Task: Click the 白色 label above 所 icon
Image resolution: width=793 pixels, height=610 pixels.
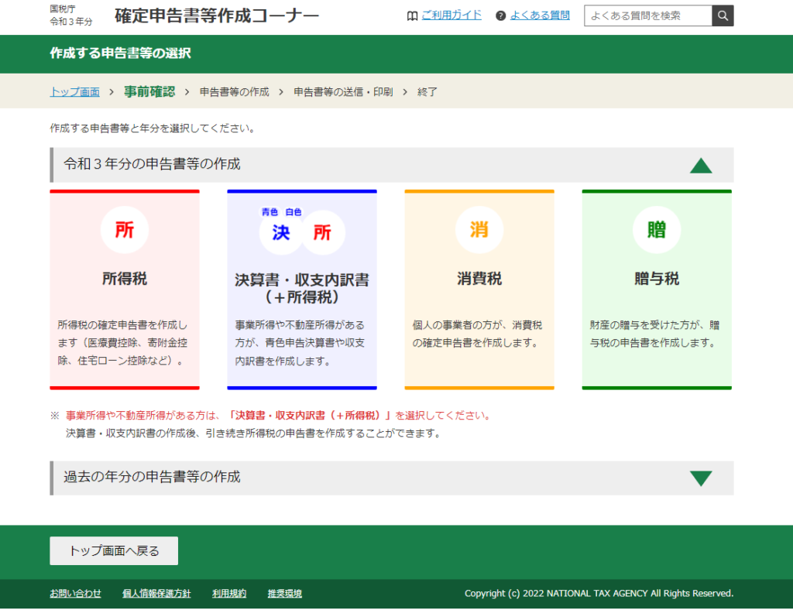Action: point(294,212)
